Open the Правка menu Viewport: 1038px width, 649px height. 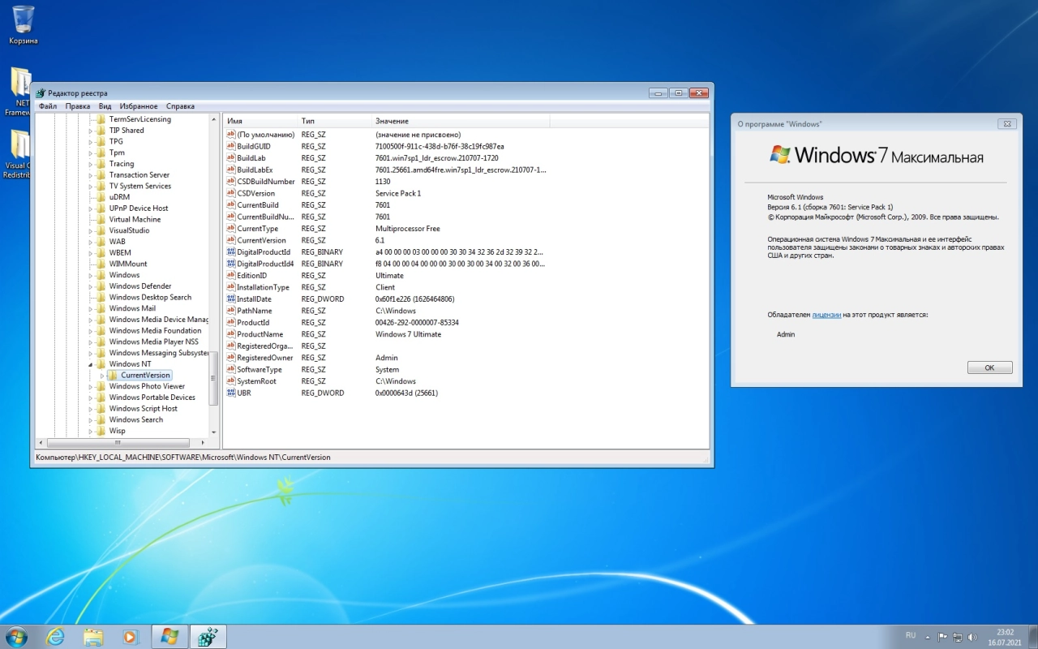pos(78,106)
